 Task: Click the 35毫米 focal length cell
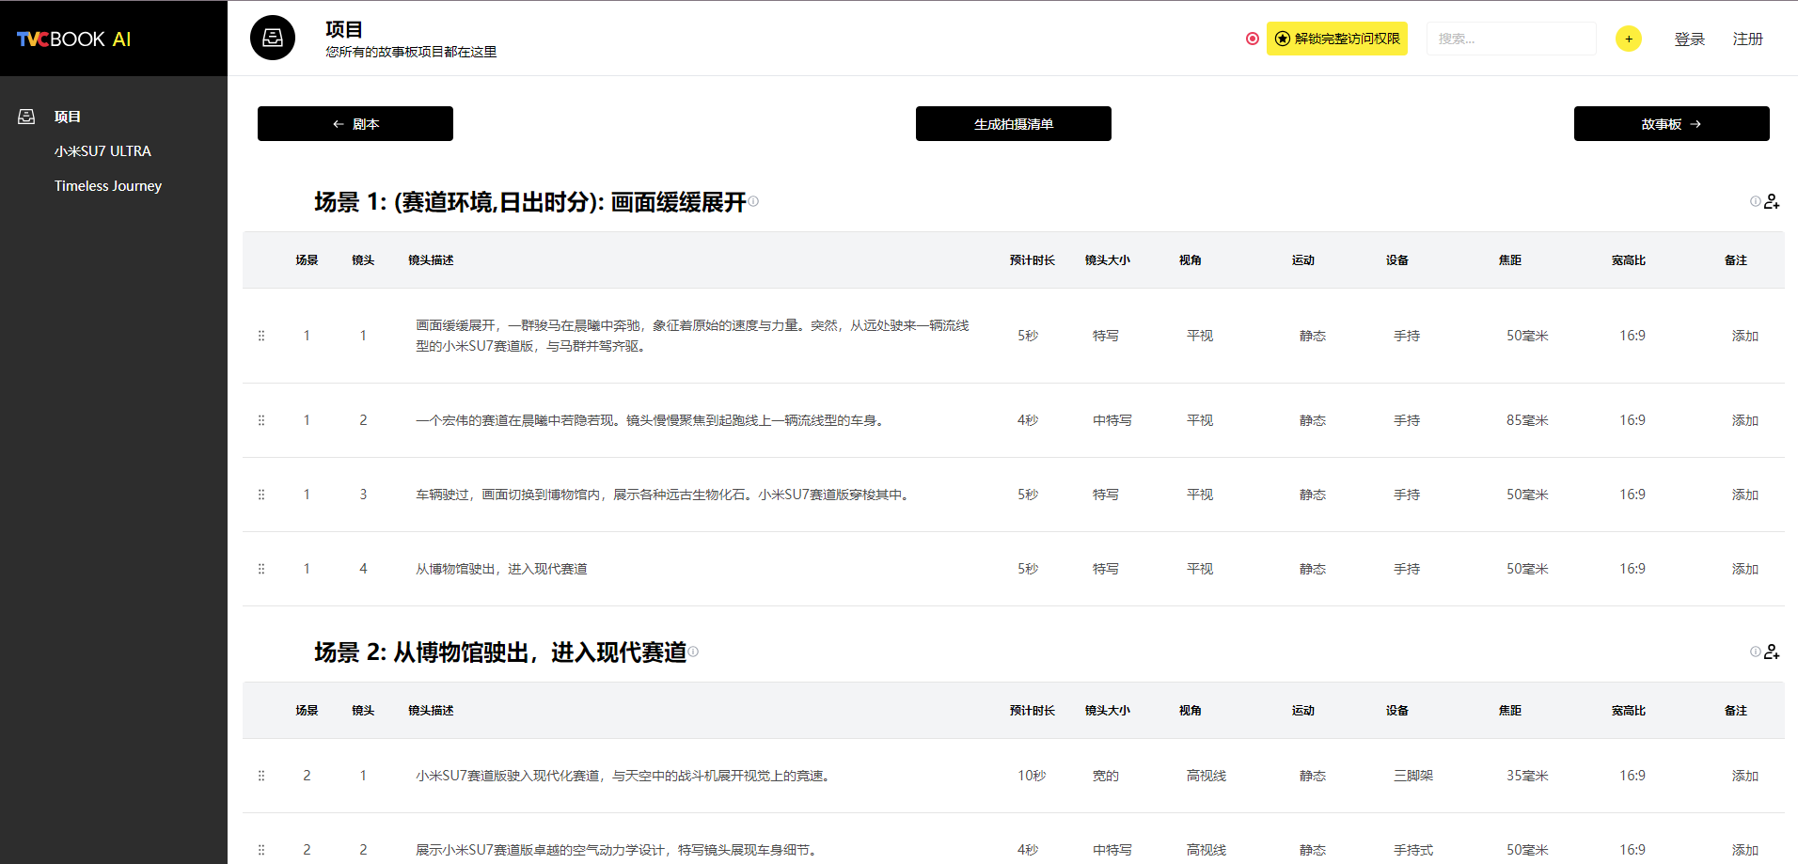(1527, 776)
